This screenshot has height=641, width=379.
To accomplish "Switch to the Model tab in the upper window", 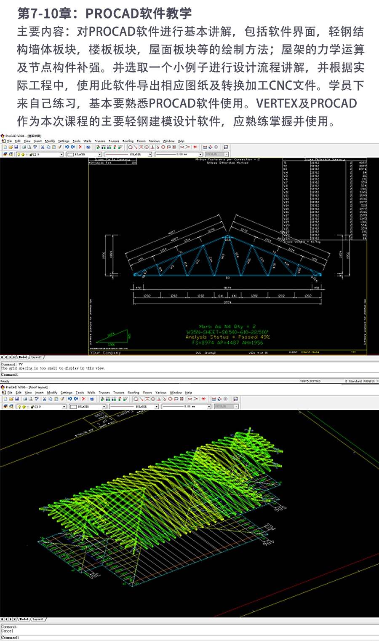I will [23, 357].
